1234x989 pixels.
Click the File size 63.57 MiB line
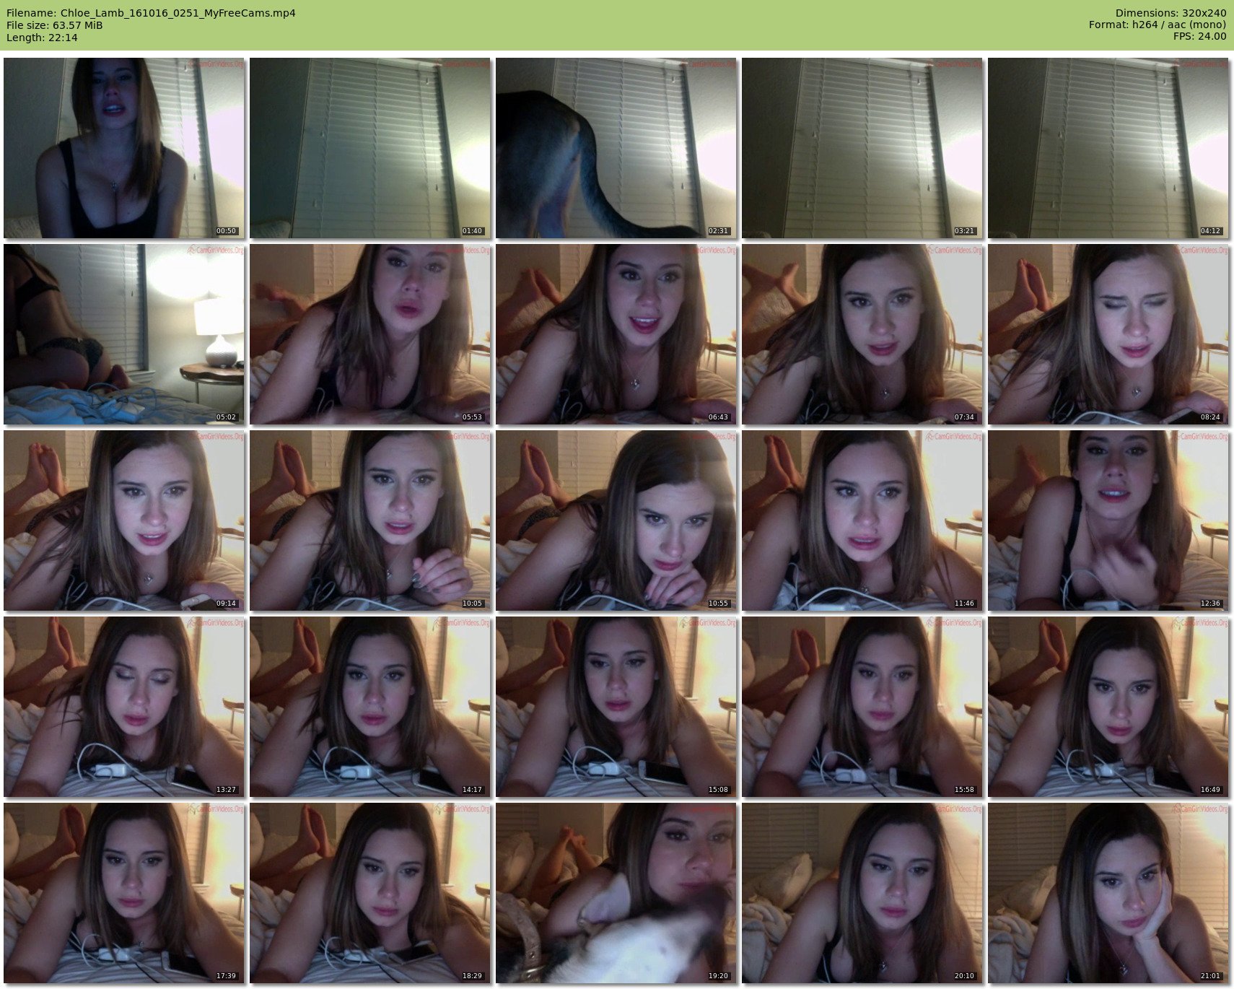tap(55, 25)
